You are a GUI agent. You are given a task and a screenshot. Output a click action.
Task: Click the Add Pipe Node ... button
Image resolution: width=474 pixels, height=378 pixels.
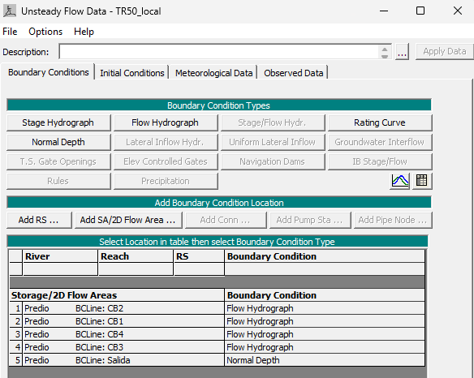[x=393, y=220]
